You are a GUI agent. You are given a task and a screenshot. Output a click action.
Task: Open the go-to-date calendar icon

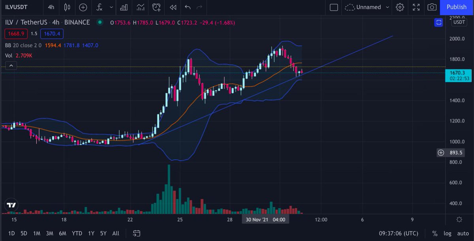pos(137,233)
